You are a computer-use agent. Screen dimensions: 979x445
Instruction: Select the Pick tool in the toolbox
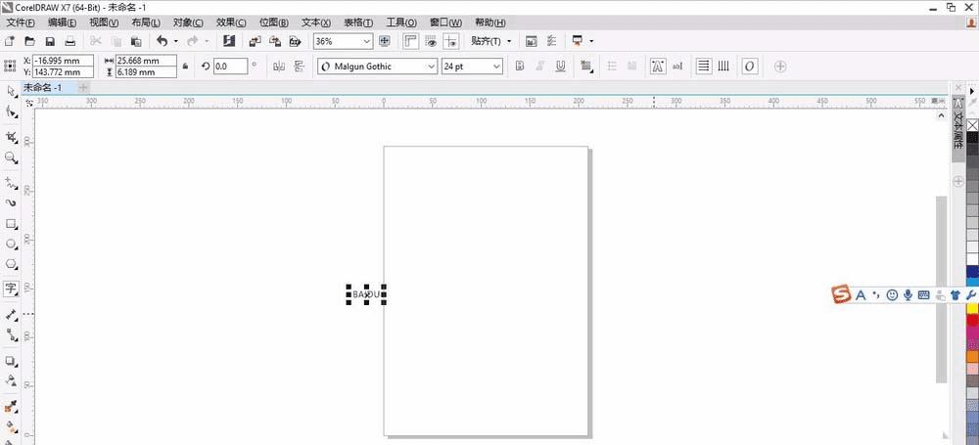coord(11,92)
